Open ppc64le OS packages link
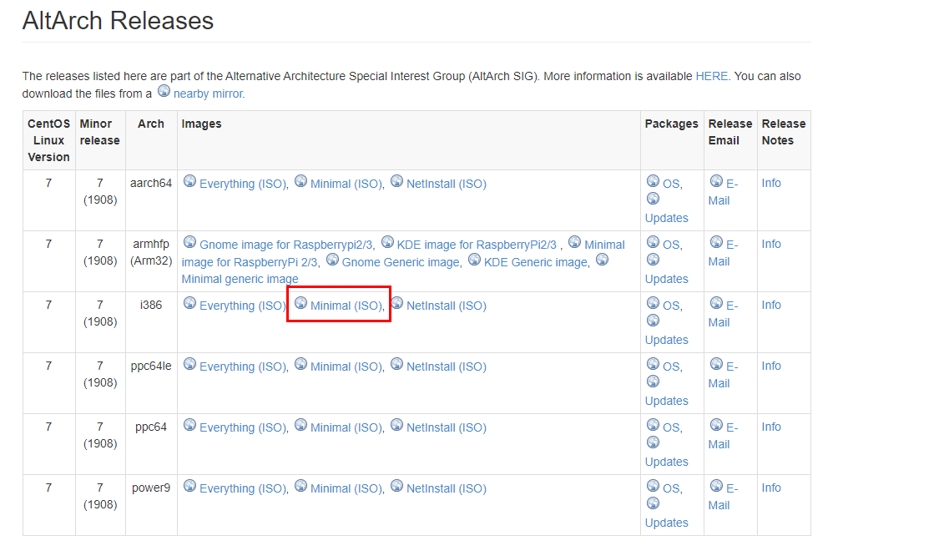Screen dimensions: 939x556 tap(671, 366)
